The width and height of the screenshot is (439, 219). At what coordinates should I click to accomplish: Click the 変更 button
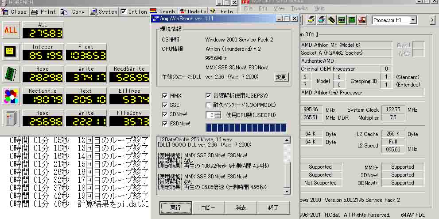pyautogui.click(x=281, y=77)
